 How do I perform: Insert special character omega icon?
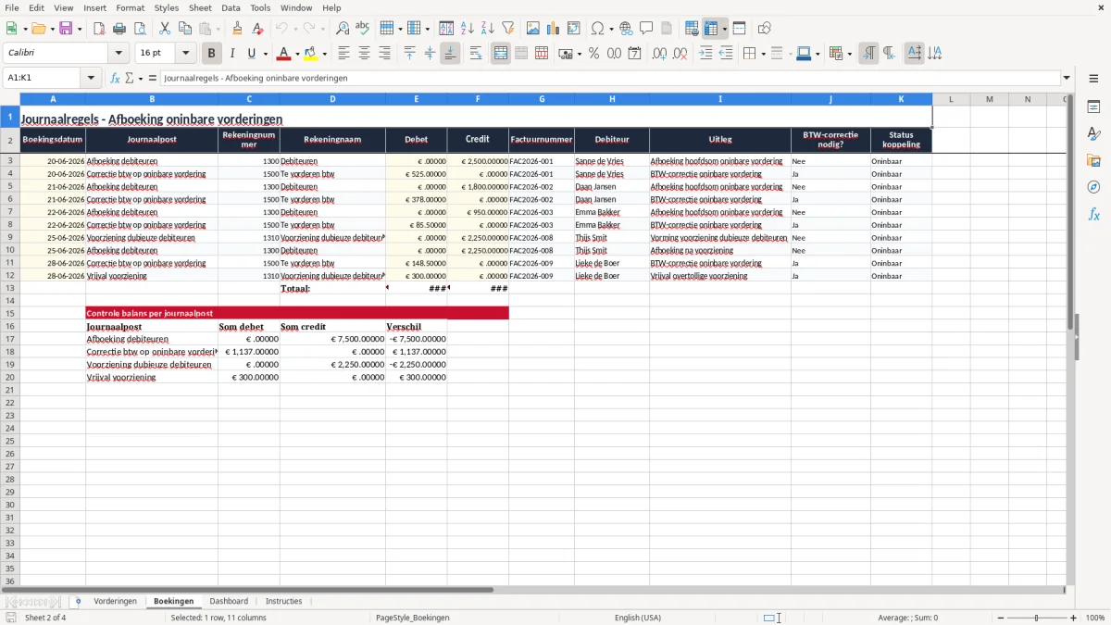[x=597, y=29]
